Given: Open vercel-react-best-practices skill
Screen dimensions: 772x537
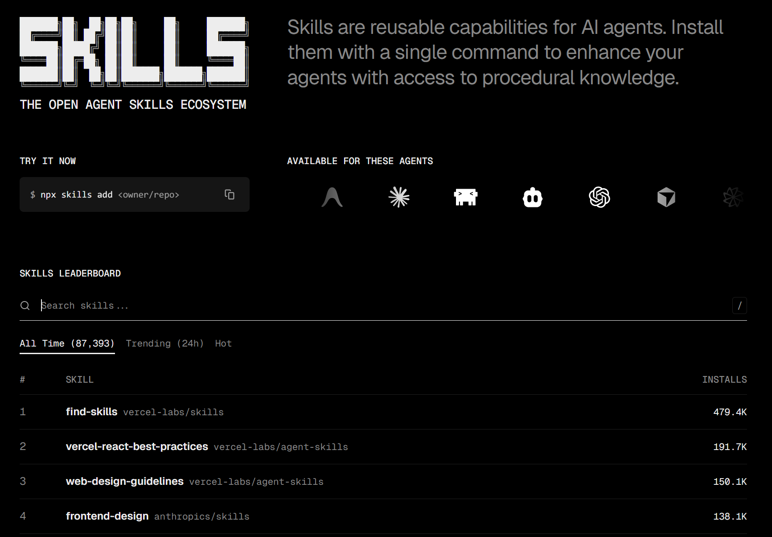Looking at the screenshot, I should coord(137,446).
